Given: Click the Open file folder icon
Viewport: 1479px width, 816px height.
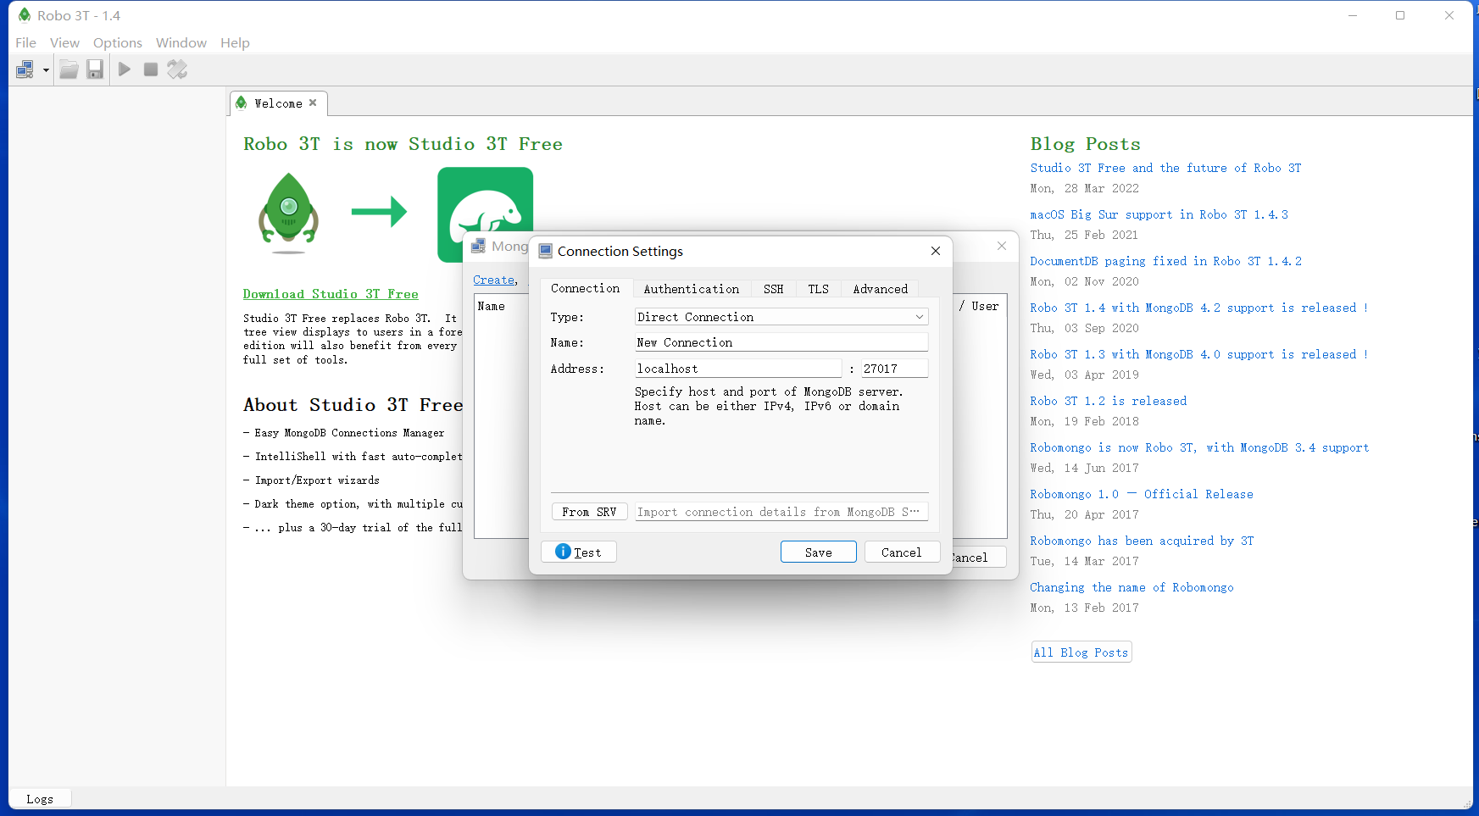Looking at the screenshot, I should pyautogui.click(x=70, y=69).
